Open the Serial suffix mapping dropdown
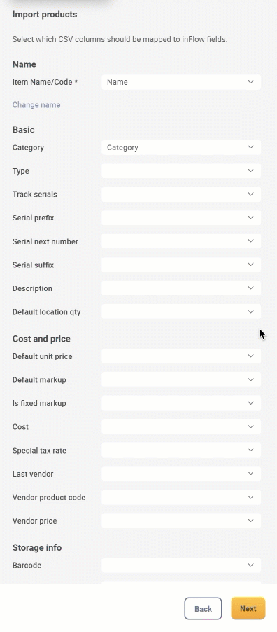Screen dimensions: 277x632 [181, 265]
